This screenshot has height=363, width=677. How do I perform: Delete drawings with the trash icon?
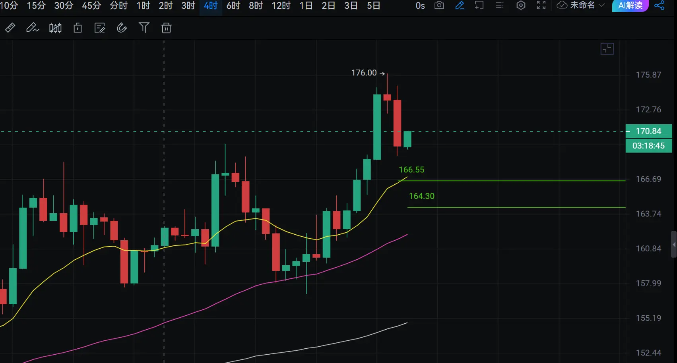pyautogui.click(x=166, y=28)
